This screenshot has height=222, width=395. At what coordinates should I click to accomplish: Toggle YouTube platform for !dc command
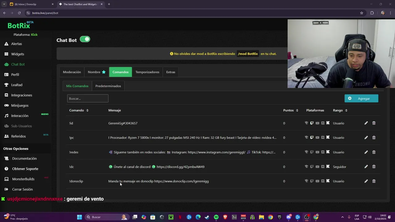point(317,166)
